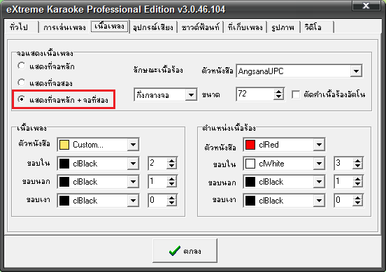Decrease font size 72 with down arrow
Viewport: 386px width, 272px height.
(x=279, y=97)
